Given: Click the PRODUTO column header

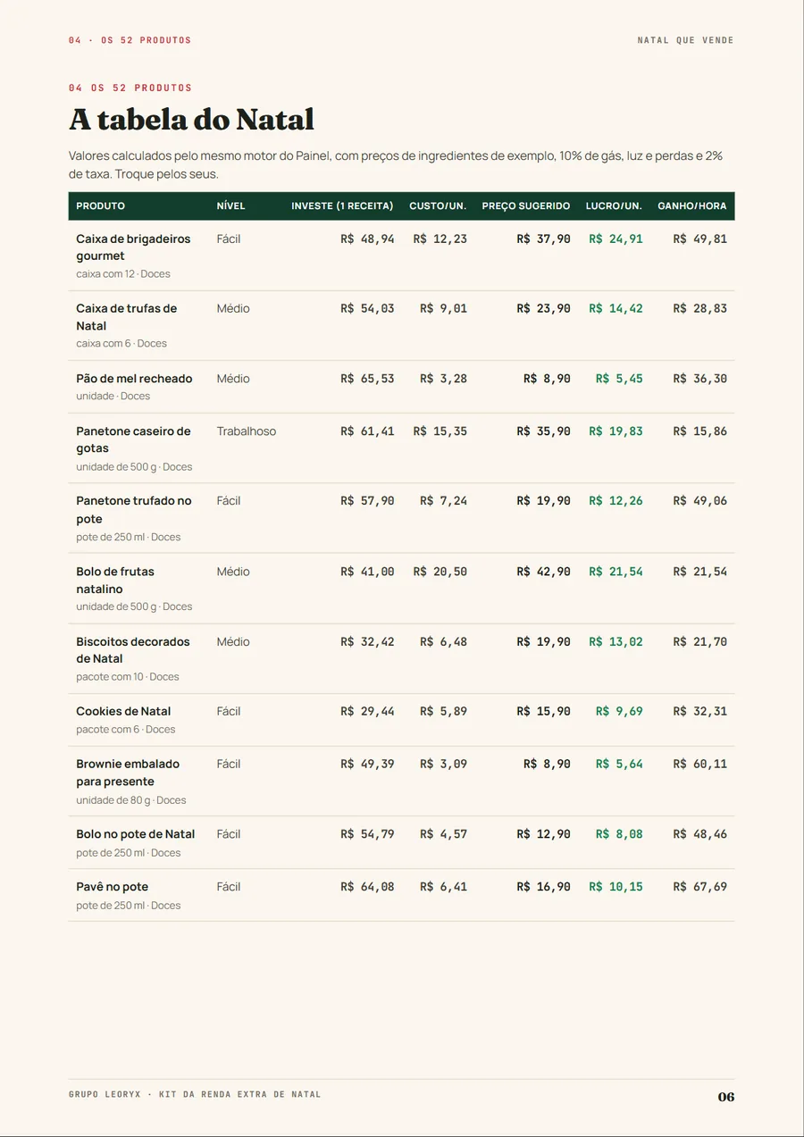Looking at the screenshot, I should pyautogui.click(x=100, y=206).
